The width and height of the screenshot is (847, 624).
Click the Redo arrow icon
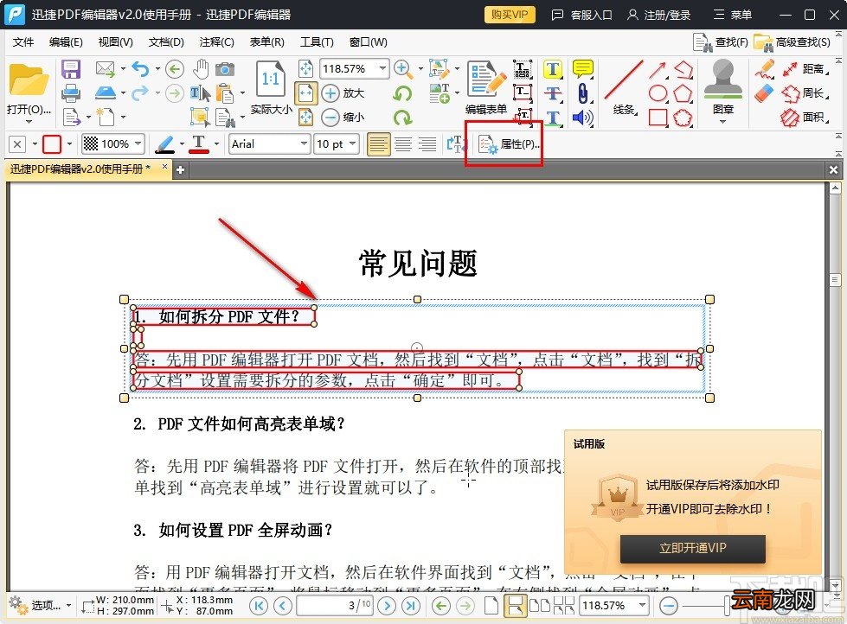(139, 92)
